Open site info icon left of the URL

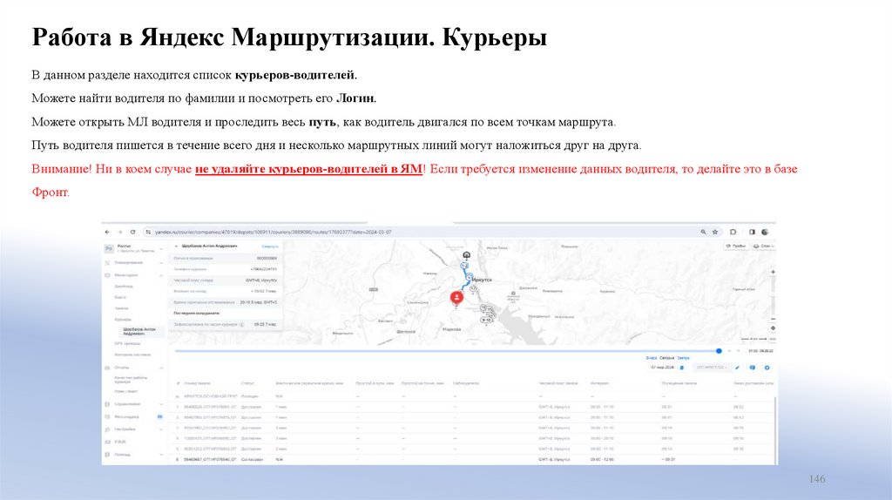click(x=148, y=232)
